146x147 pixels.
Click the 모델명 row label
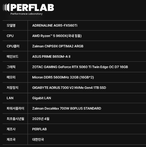(11, 26)
